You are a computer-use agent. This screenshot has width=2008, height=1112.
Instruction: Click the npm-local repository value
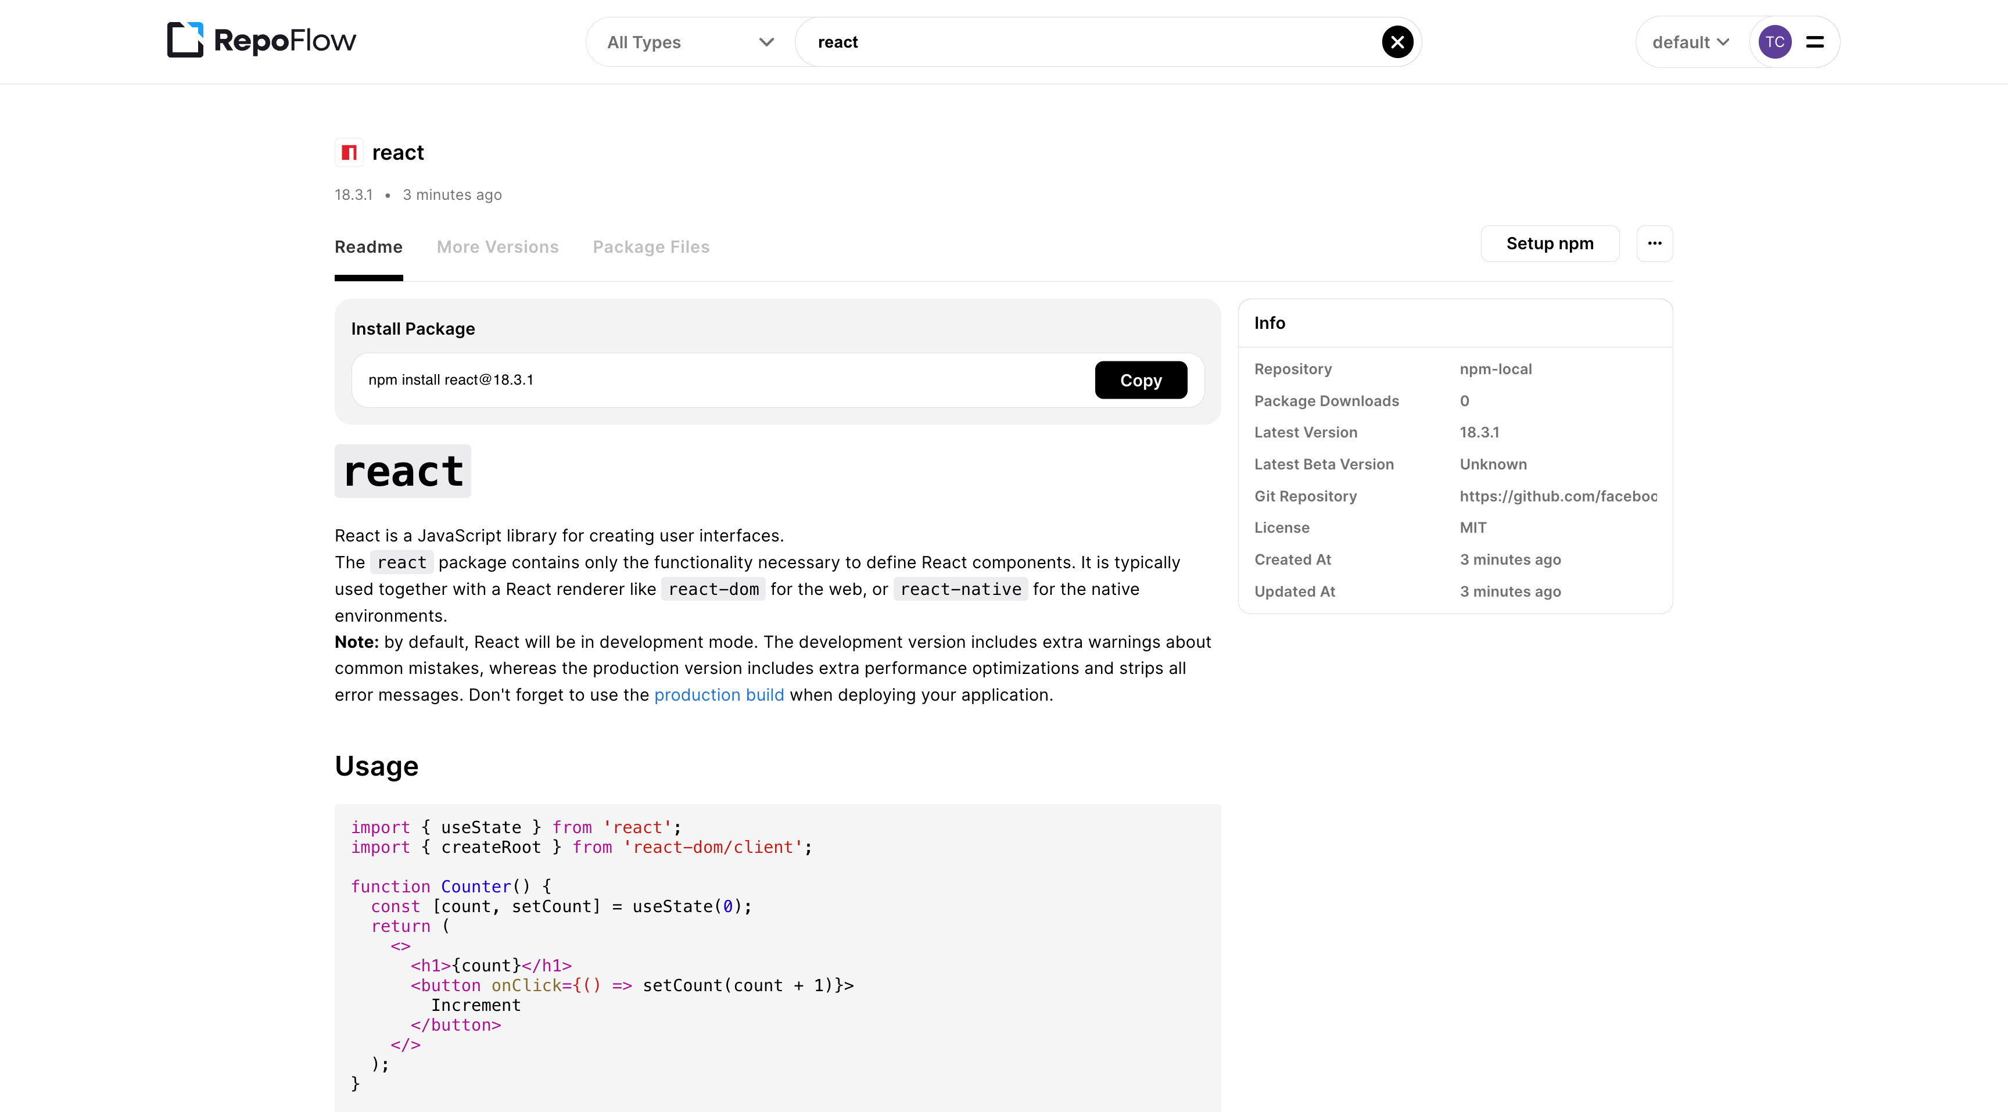click(x=1495, y=370)
